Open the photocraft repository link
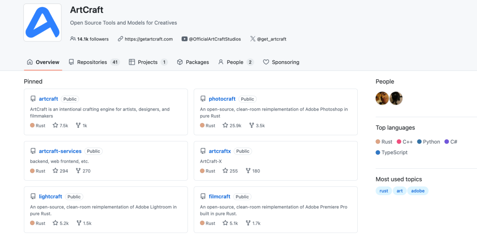 point(222,99)
